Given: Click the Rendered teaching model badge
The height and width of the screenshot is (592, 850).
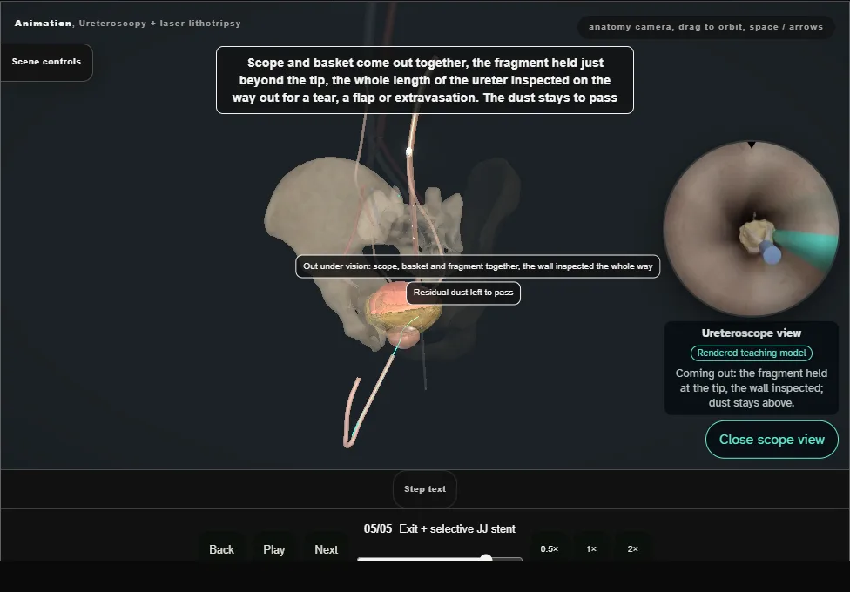Looking at the screenshot, I should (x=752, y=353).
